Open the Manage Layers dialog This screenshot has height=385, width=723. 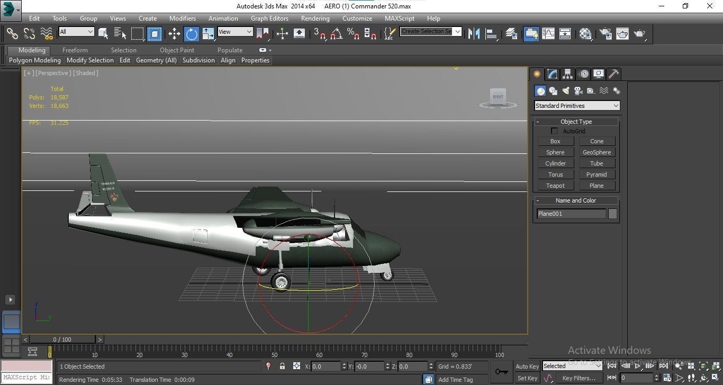tap(511, 34)
